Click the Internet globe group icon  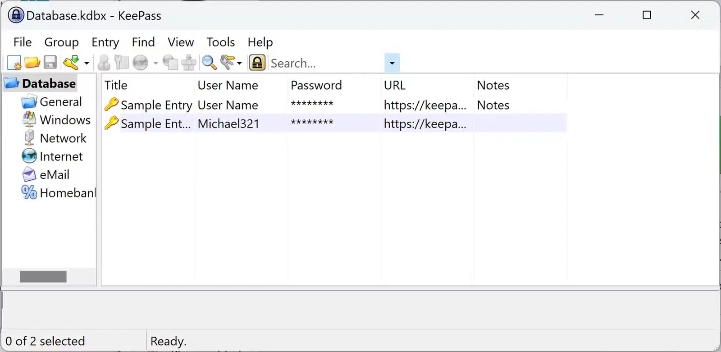point(29,156)
